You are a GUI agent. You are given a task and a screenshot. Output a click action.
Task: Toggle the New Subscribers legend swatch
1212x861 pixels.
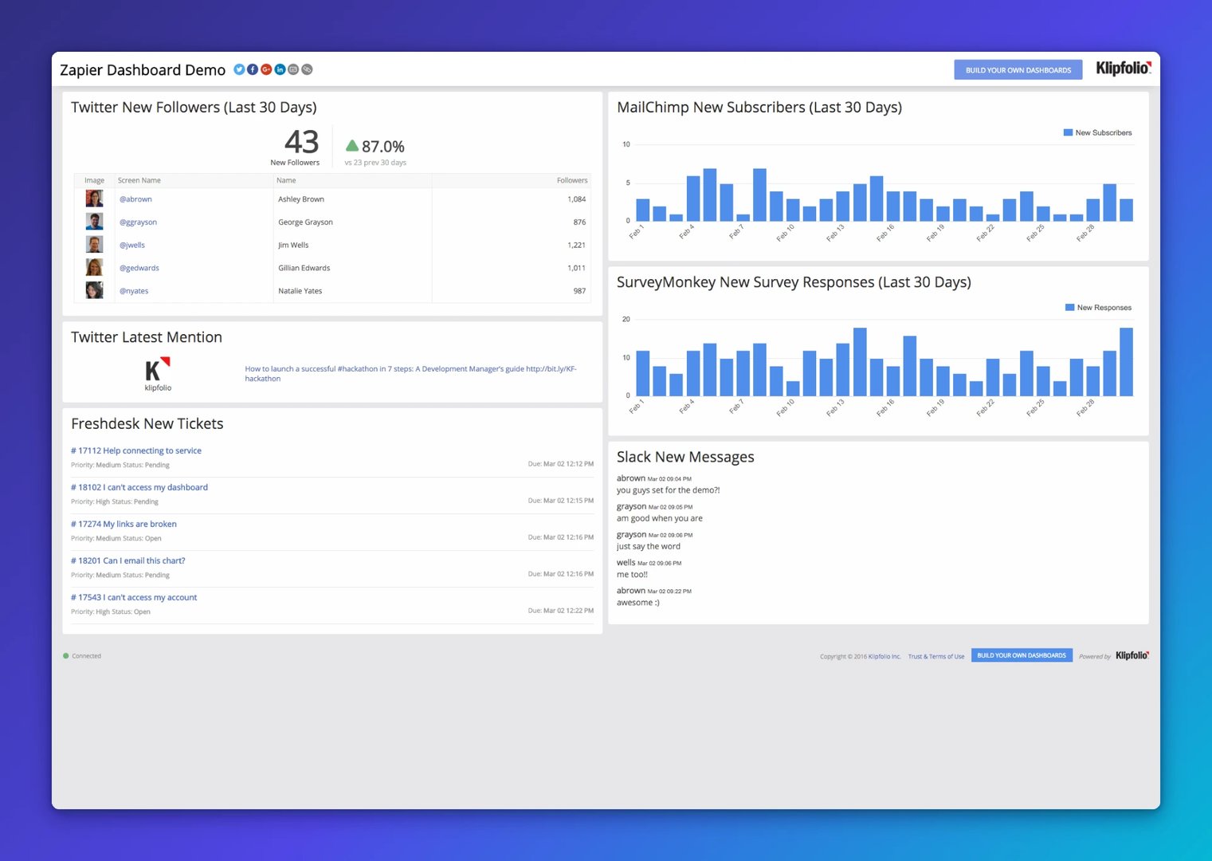coord(1068,132)
